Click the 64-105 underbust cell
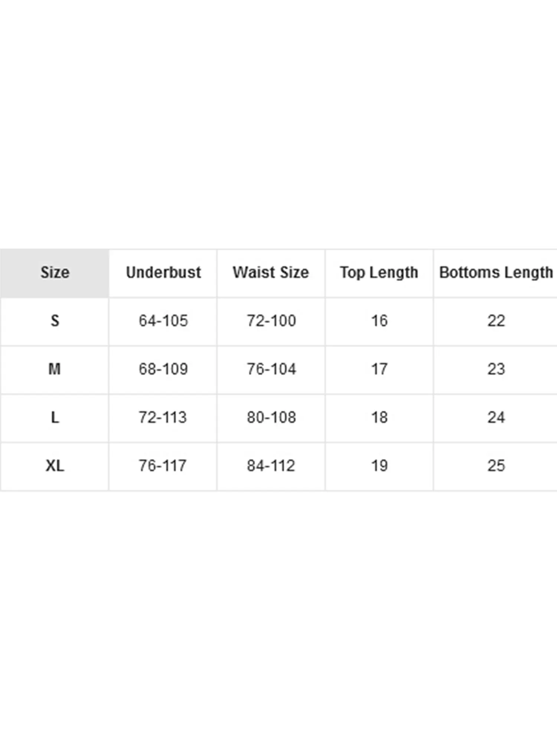Viewport: 557px width, 742px height. click(163, 321)
